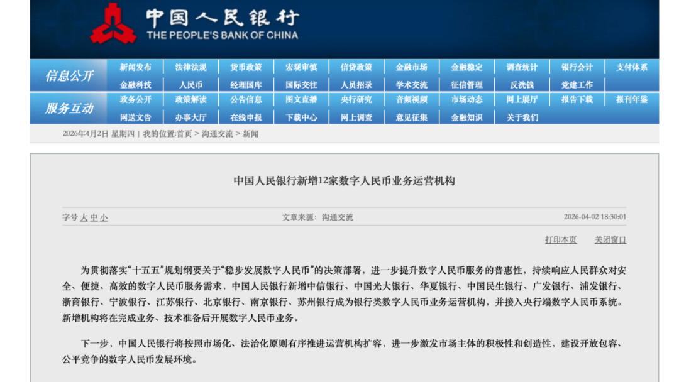Open 新闻发布 menu item
The image size is (679, 382).
click(136, 67)
